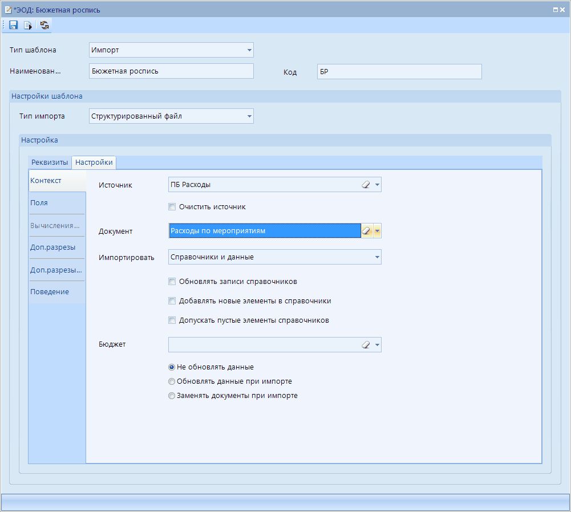Clear the Документ field with eraser icon
This screenshot has height=512, width=571.
pyautogui.click(x=366, y=231)
